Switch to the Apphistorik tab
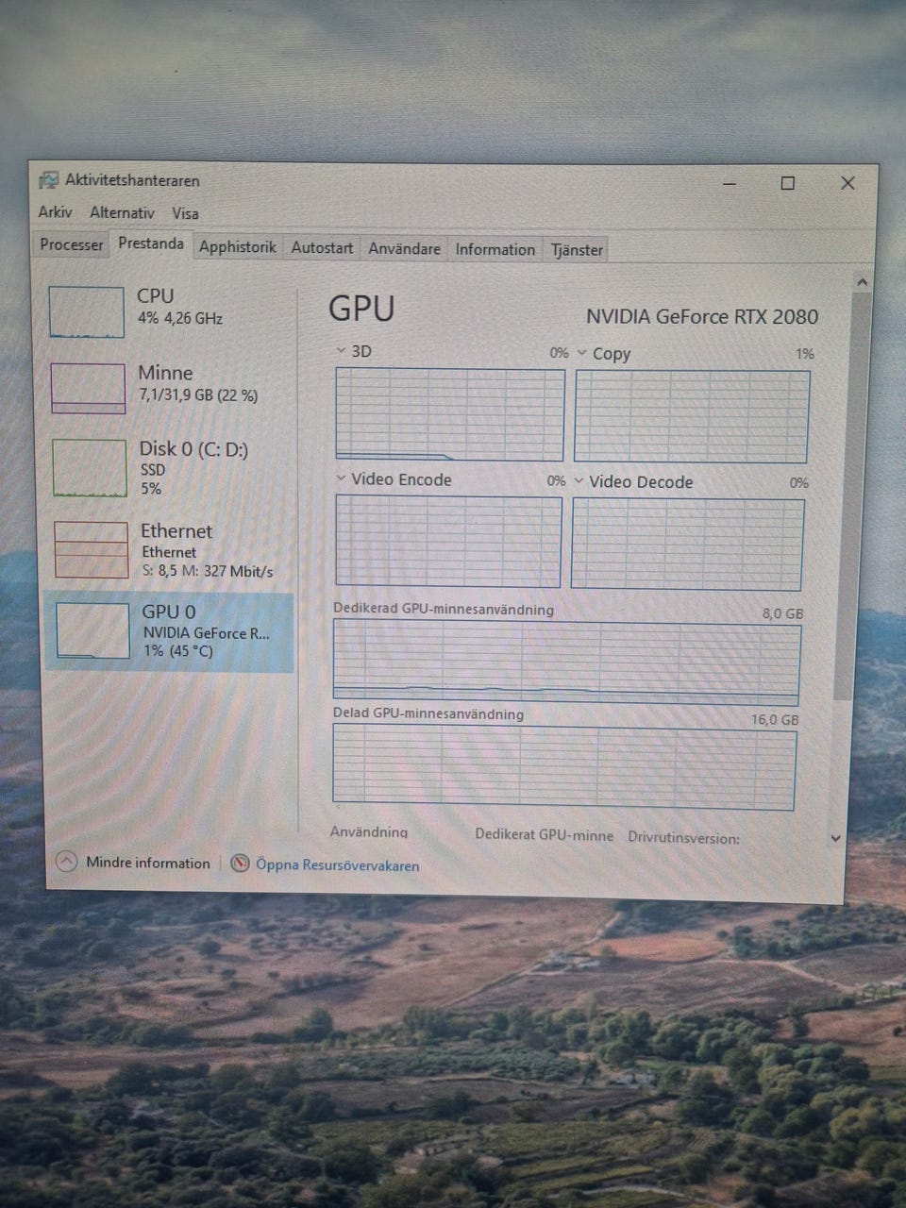906x1208 pixels. 238,246
